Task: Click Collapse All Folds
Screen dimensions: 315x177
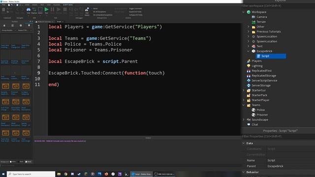Action: pyautogui.click(x=136, y=15)
